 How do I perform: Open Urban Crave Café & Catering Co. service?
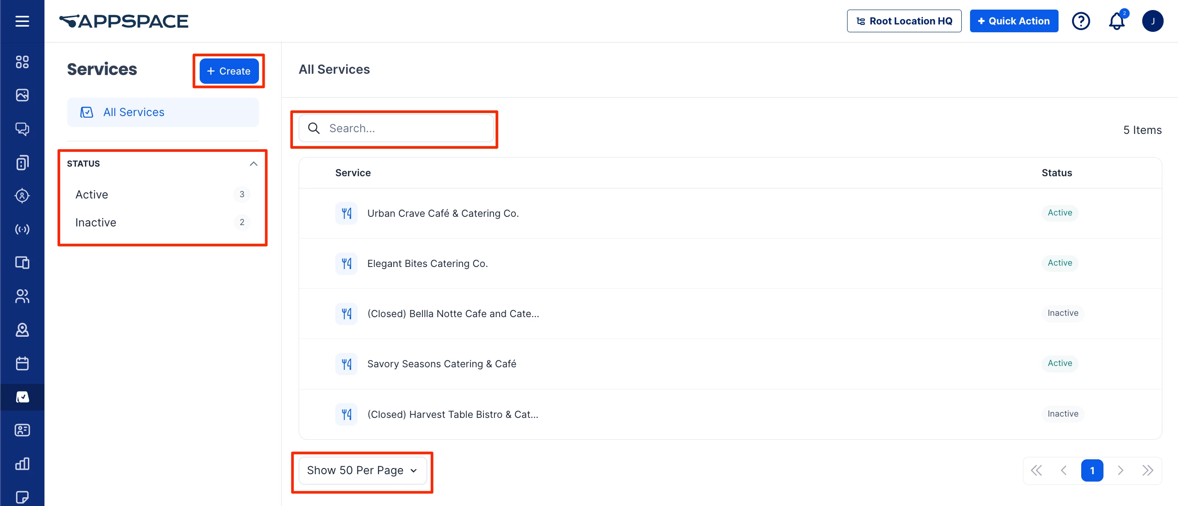(x=442, y=213)
